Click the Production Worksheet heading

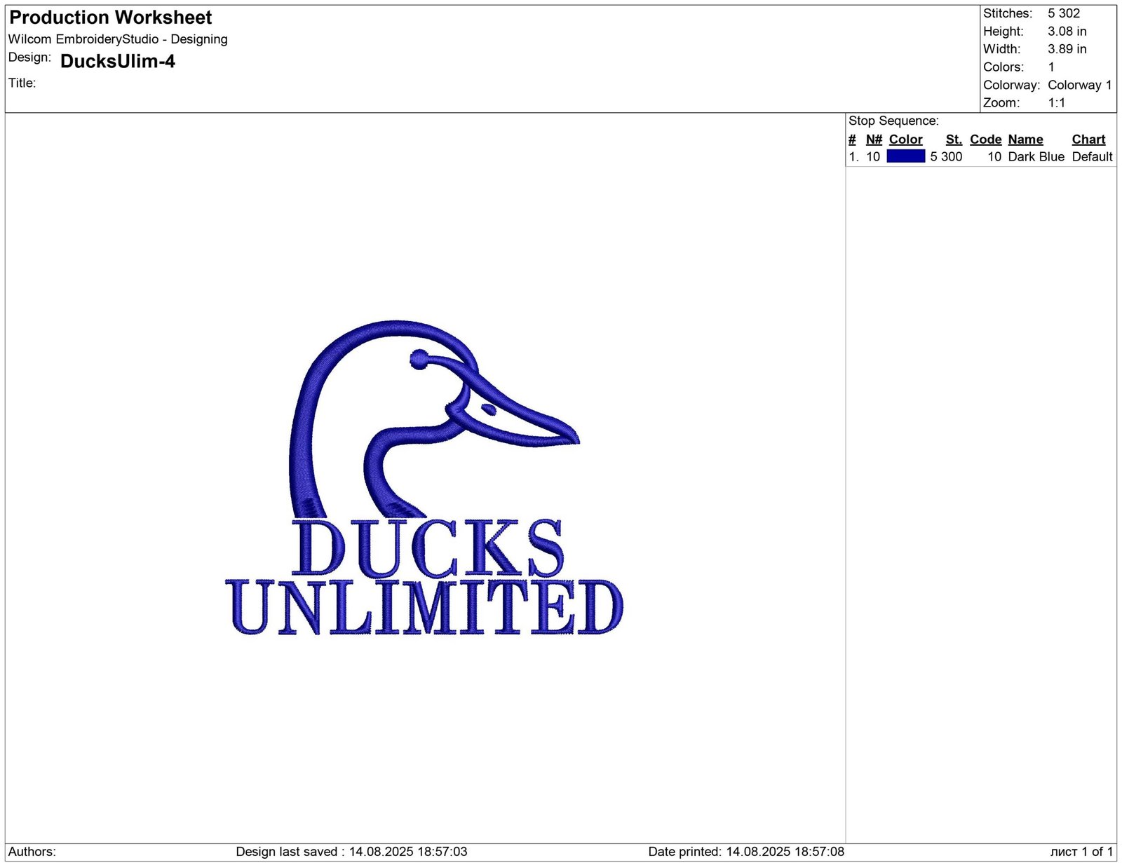point(111,18)
